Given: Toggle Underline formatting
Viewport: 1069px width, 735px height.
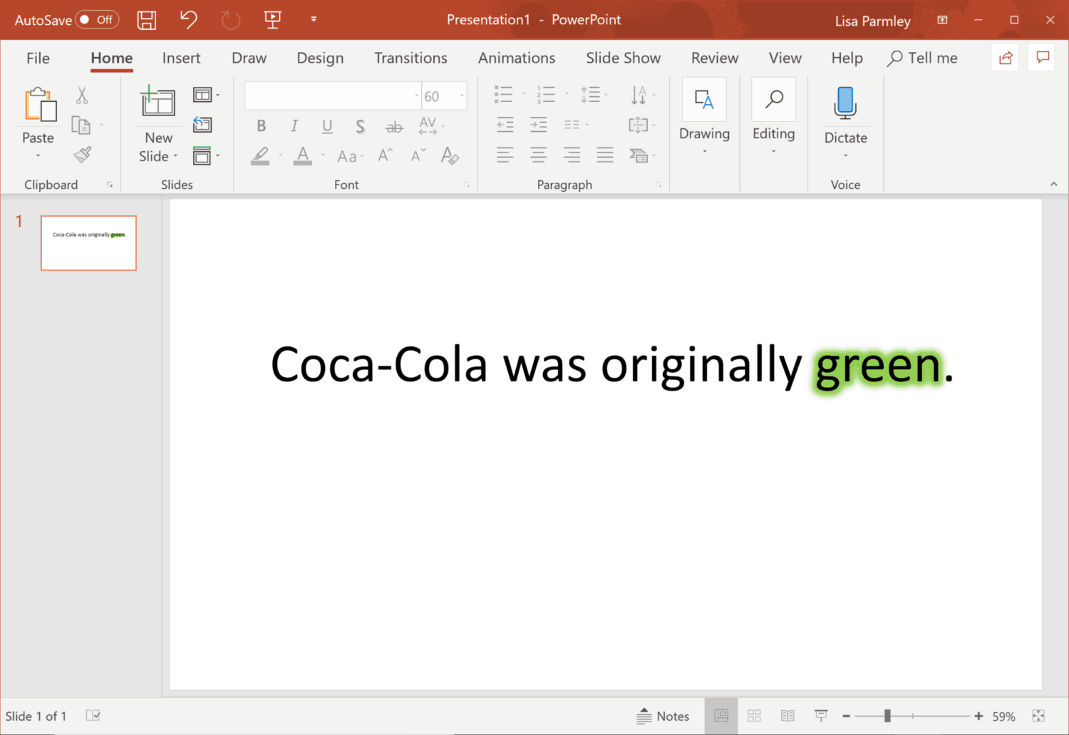Looking at the screenshot, I should coord(327,126).
